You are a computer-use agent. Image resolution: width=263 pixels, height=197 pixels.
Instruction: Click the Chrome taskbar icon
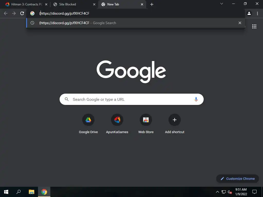point(44,192)
